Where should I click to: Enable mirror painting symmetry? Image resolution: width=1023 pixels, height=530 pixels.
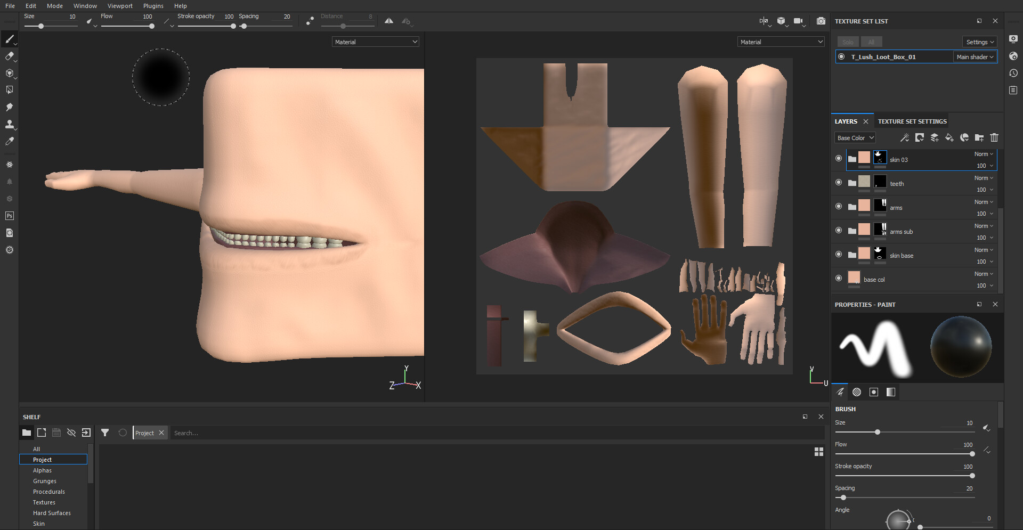coord(388,21)
